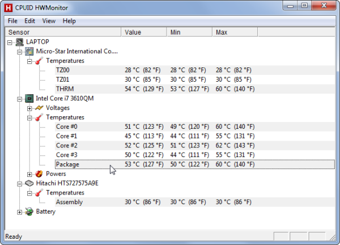Click the Micro-Star motherboard icon

(x=29, y=52)
